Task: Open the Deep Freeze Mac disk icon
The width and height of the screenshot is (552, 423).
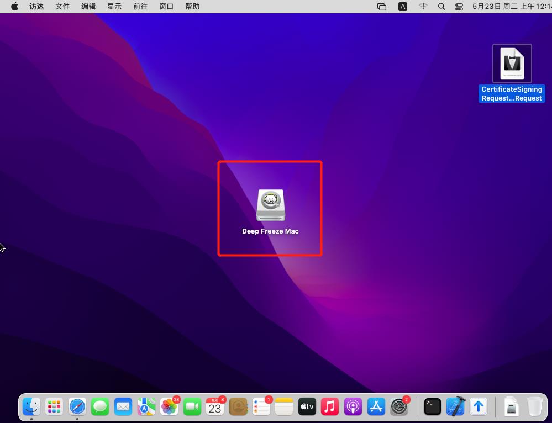Action: (270, 205)
